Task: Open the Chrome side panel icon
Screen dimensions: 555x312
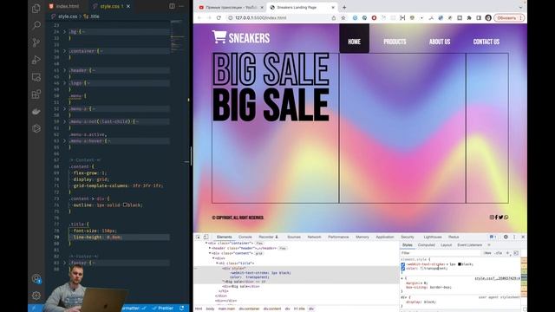Action: pyautogui.click(x=479, y=17)
